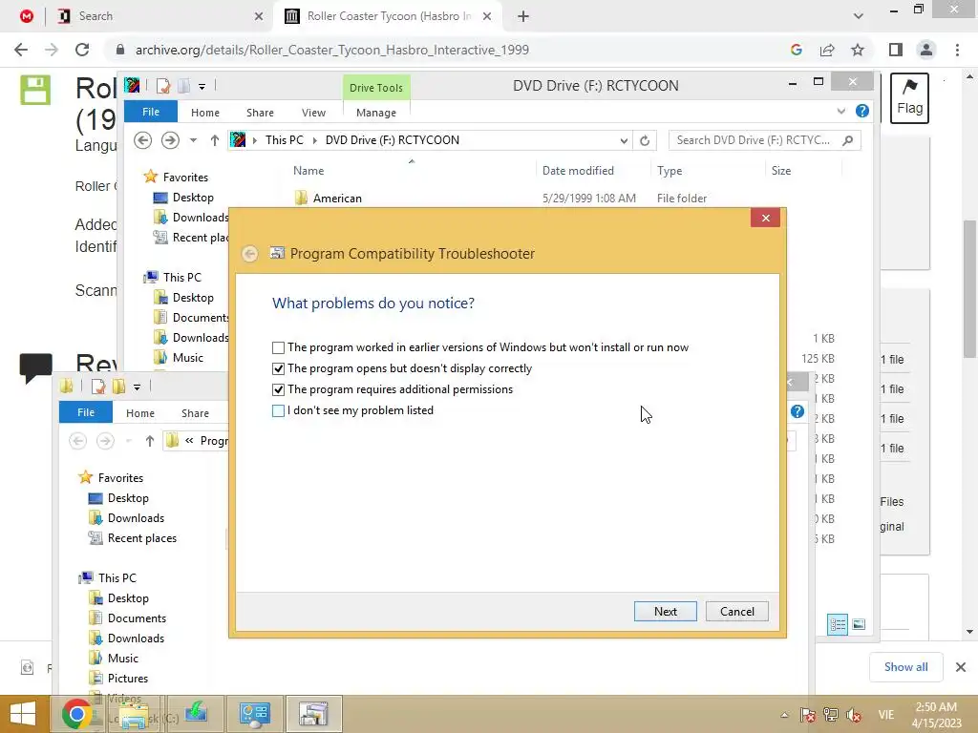The image size is (978, 733).
Task: Open Chrome from the taskbar
Action: click(77, 714)
